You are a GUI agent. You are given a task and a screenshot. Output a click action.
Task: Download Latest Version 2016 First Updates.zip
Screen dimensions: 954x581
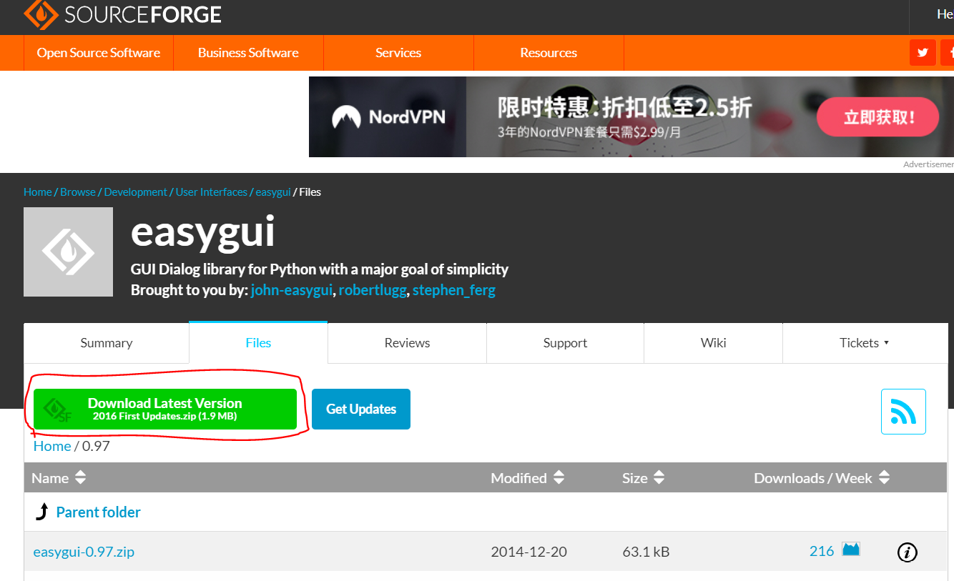pyautogui.click(x=165, y=409)
